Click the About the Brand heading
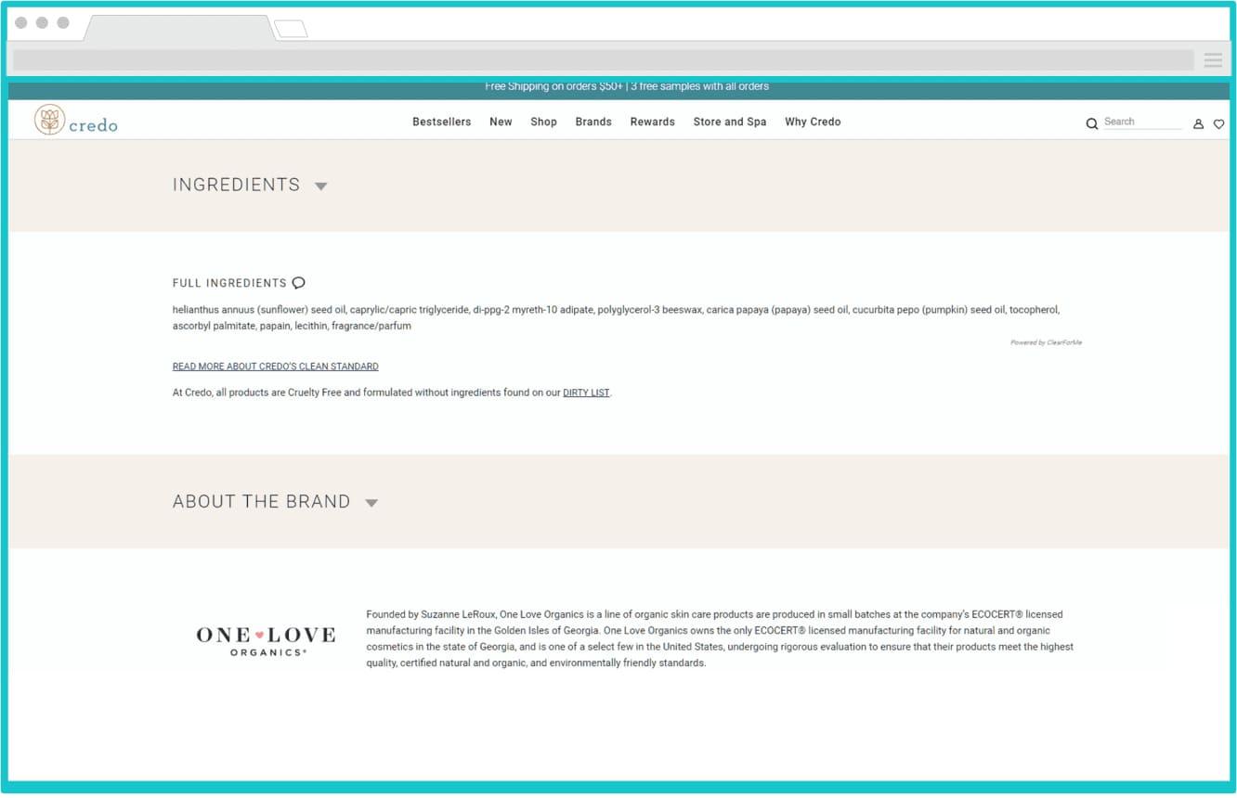Image resolution: width=1237 pixels, height=798 pixels. pyautogui.click(x=261, y=501)
